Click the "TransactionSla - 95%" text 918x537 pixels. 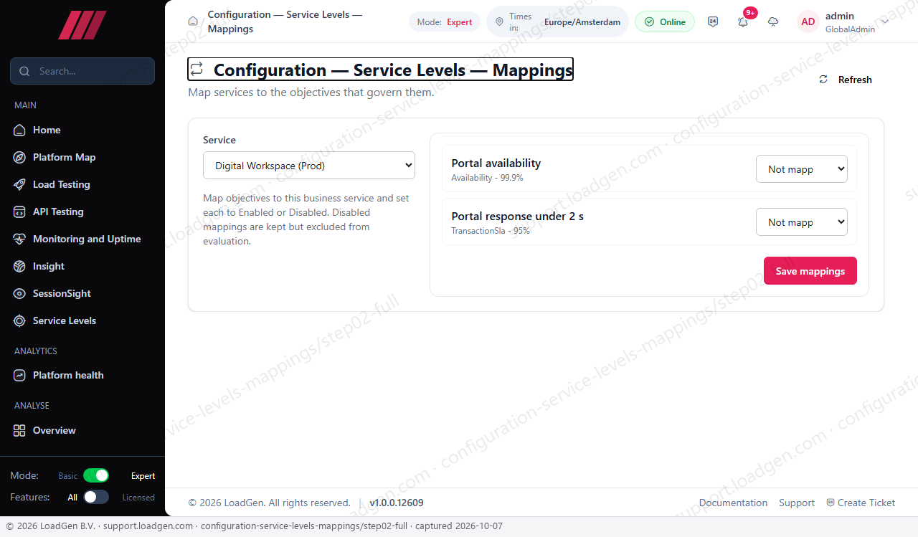point(491,231)
